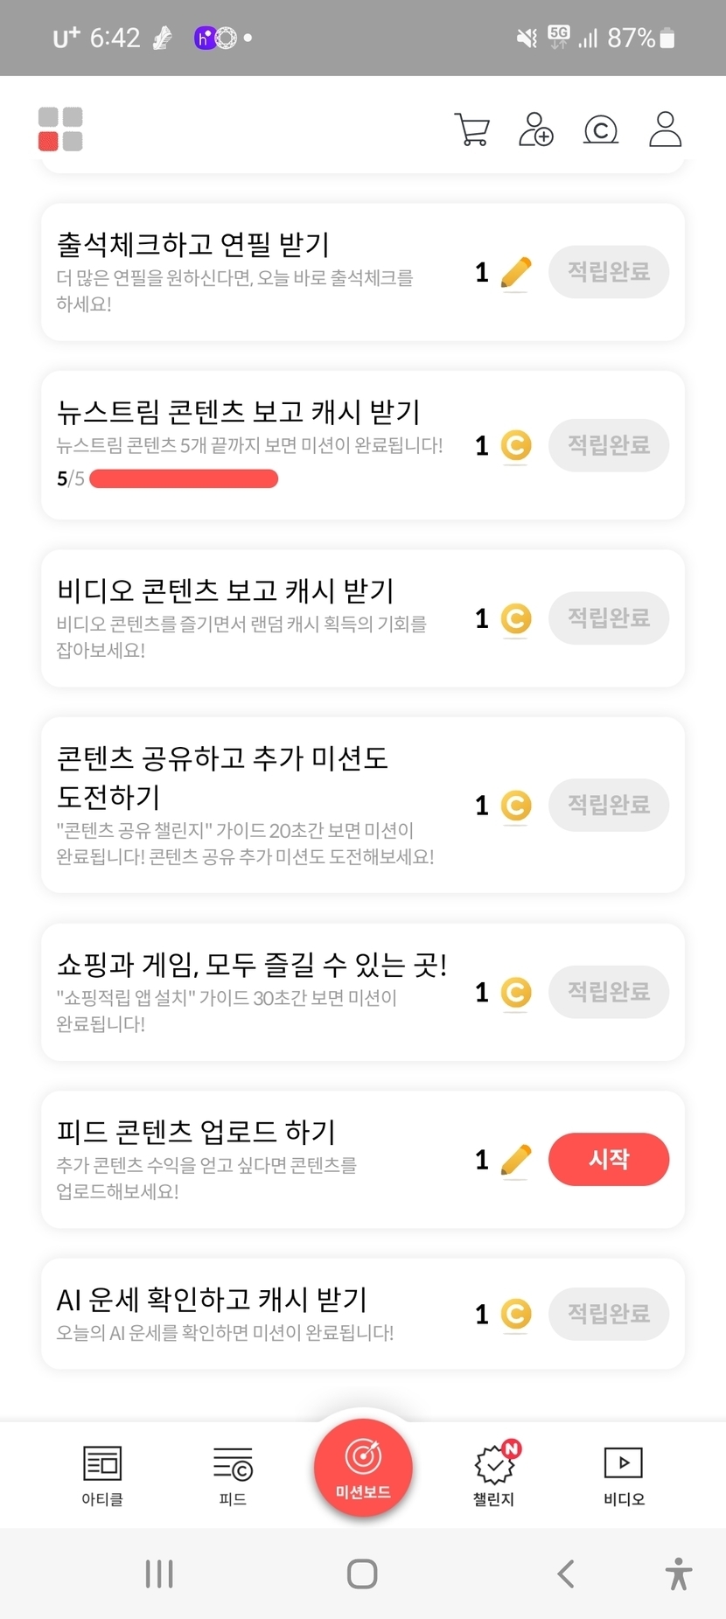Image resolution: width=726 pixels, height=1619 pixels.
Task: Tap the invite friend icon
Action: [x=535, y=129]
